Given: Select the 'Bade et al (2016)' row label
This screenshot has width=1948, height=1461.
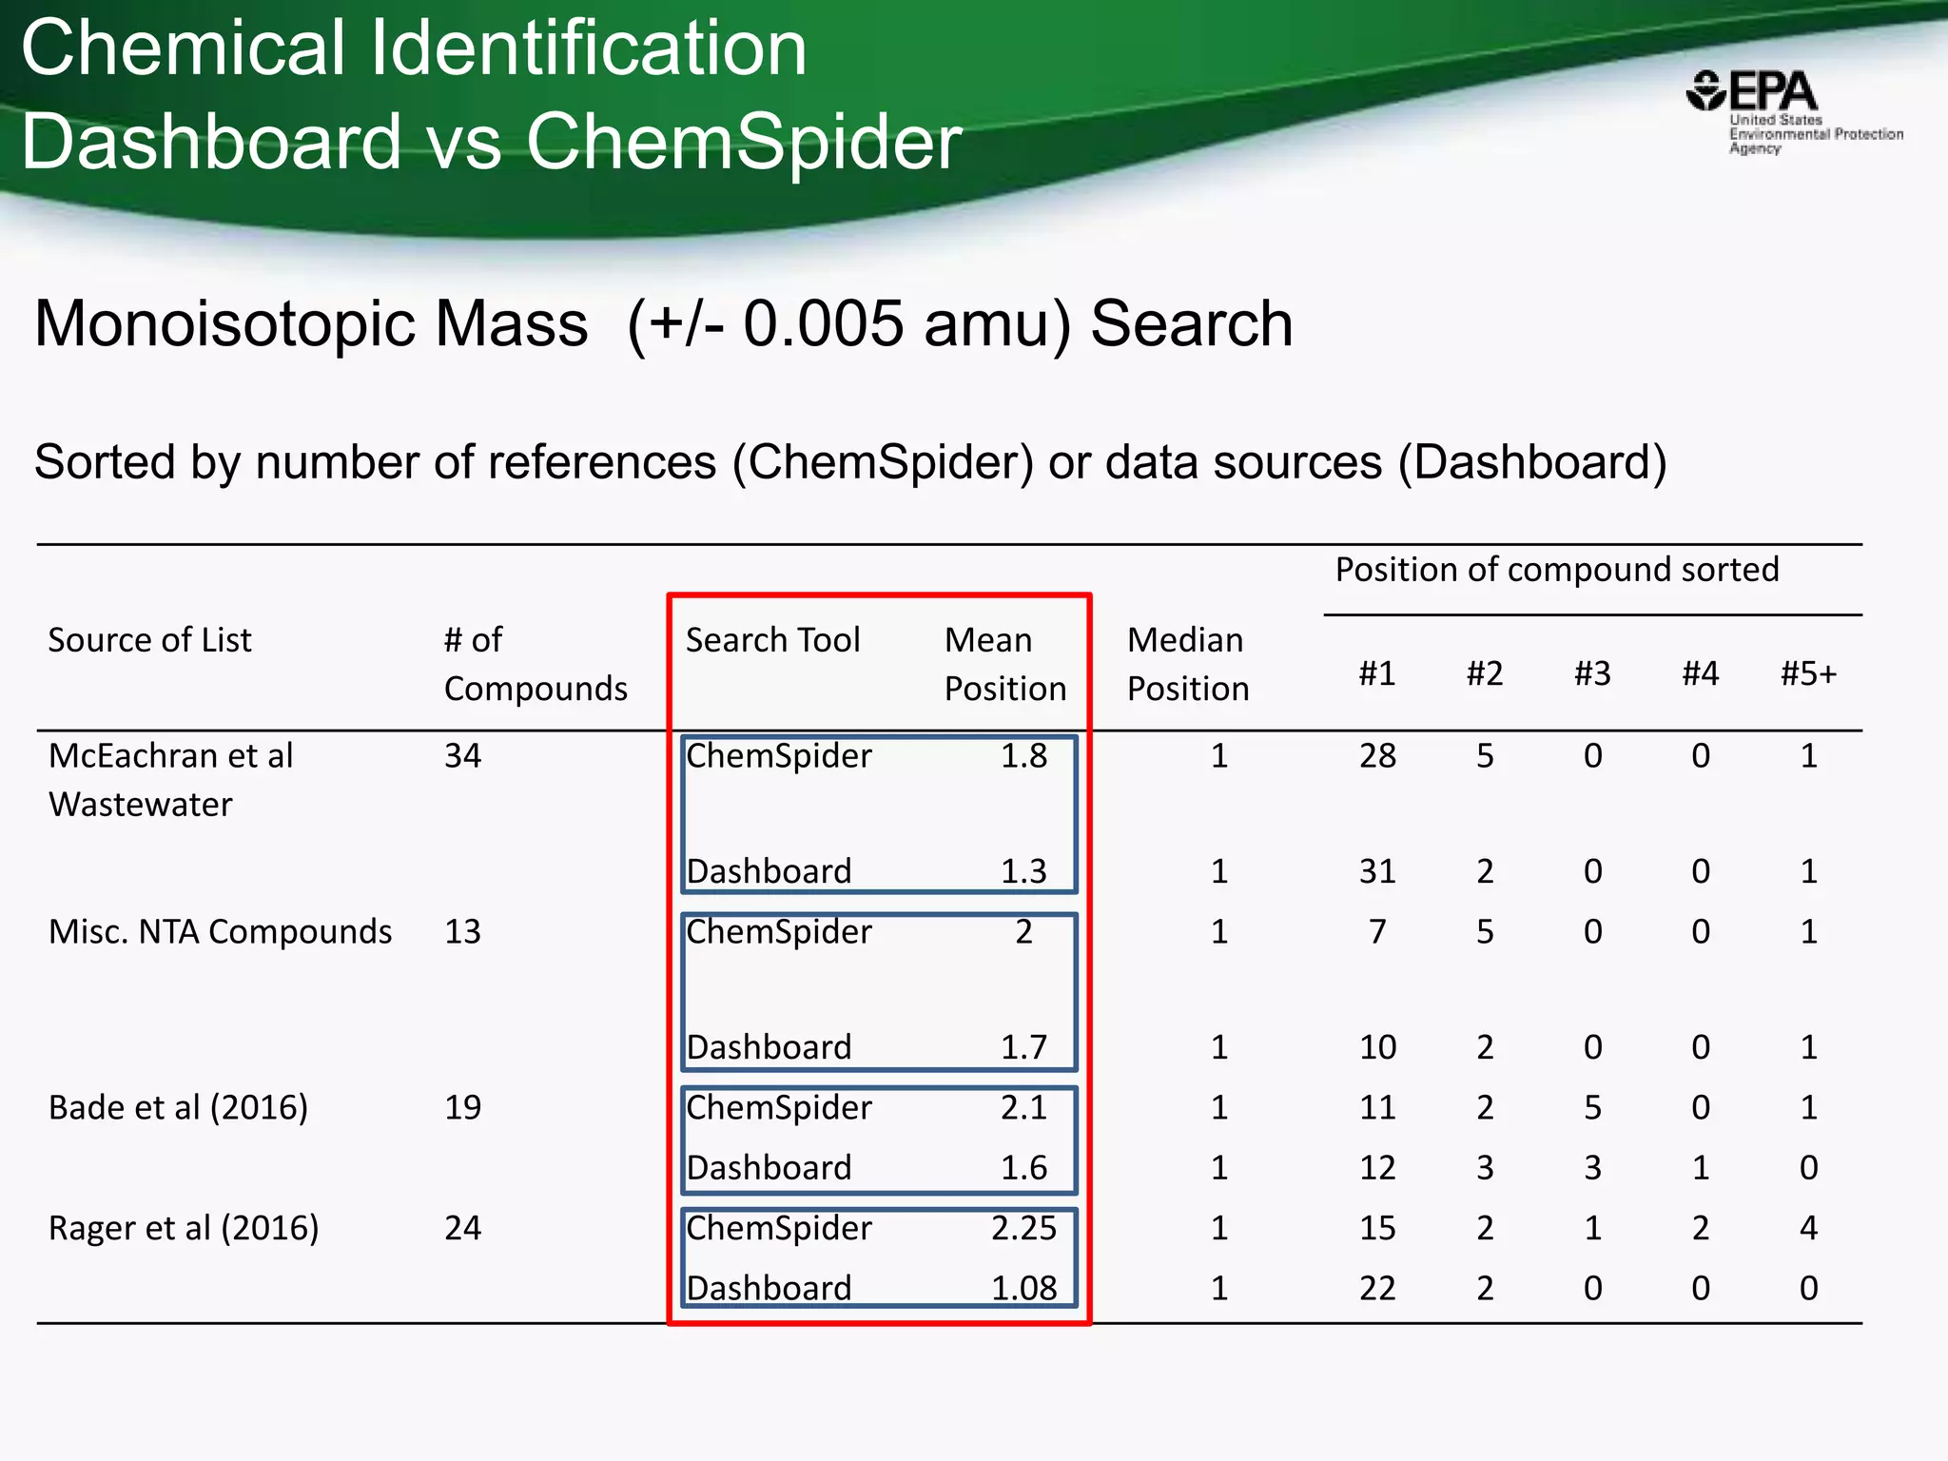Looking at the screenshot, I should pyautogui.click(x=178, y=1108).
